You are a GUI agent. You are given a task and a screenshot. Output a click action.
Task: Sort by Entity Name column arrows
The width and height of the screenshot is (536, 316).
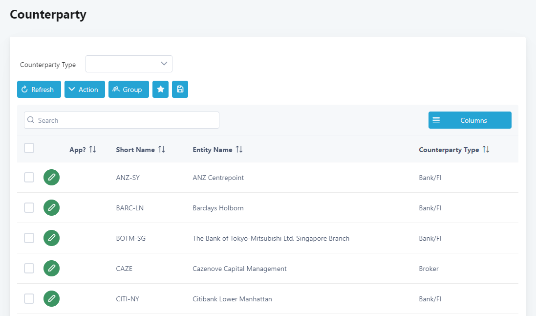click(x=239, y=149)
